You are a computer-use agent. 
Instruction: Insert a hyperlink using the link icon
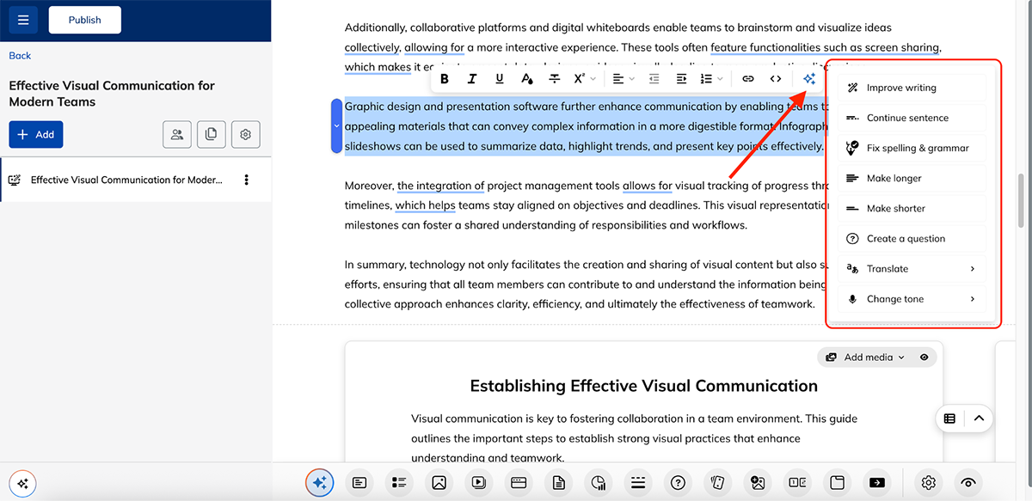tap(748, 79)
